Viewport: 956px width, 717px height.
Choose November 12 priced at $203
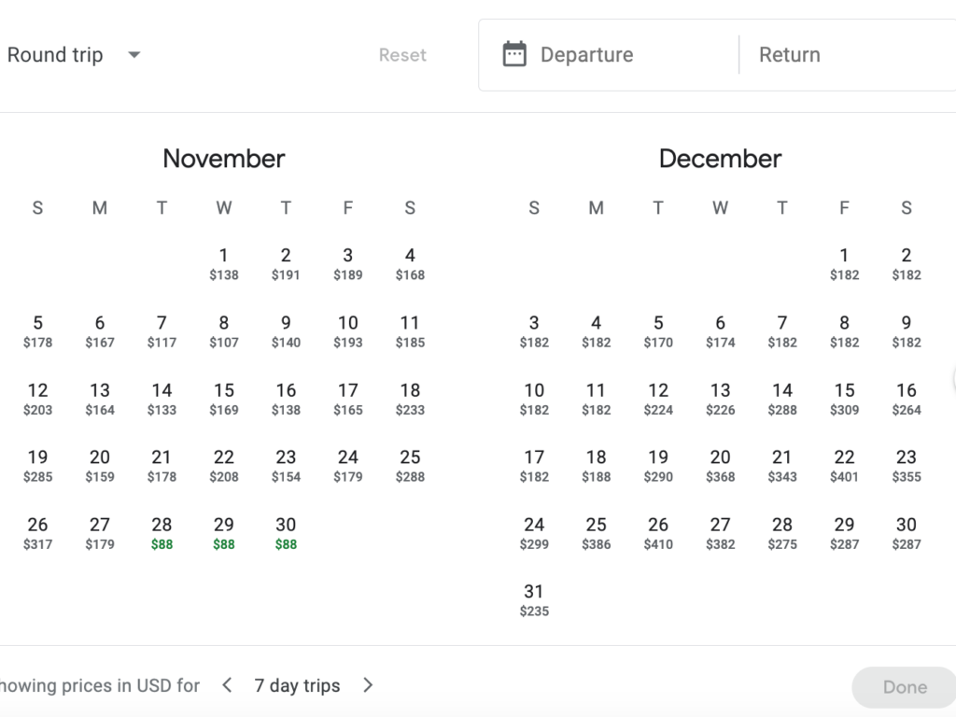(x=37, y=399)
